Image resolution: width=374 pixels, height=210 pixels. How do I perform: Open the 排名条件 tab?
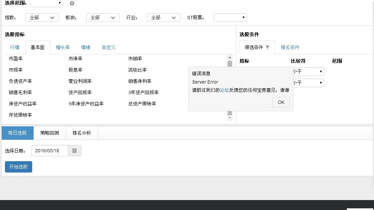coord(290,47)
